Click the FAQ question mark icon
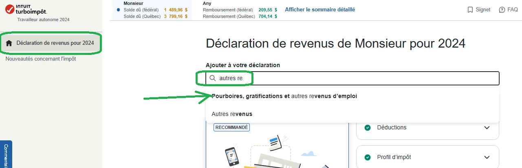 (x=502, y=9)
